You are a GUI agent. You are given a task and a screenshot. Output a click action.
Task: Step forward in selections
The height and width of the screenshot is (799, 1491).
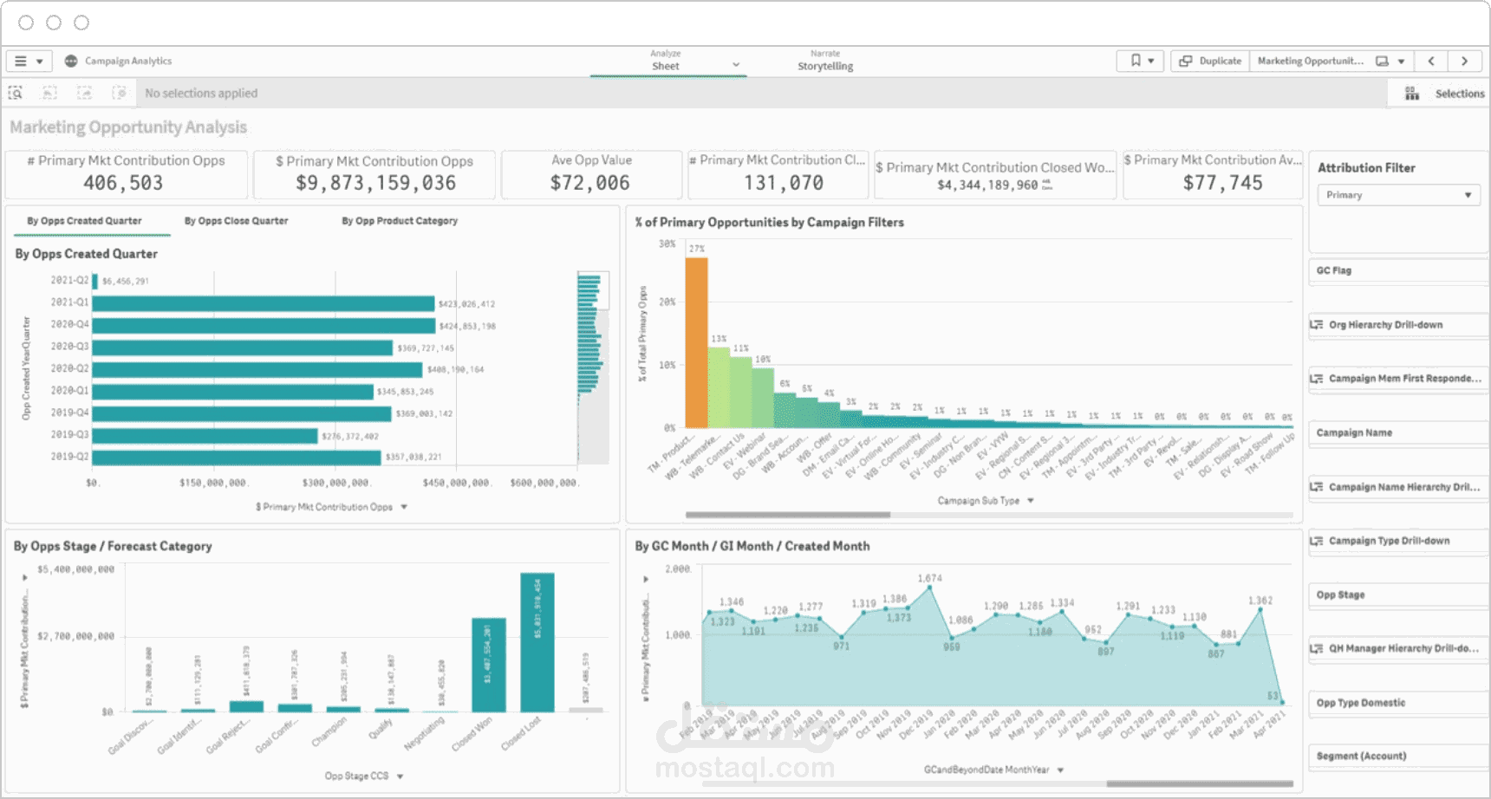(x=84, y=93)
